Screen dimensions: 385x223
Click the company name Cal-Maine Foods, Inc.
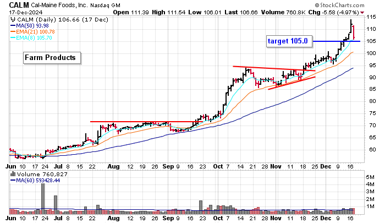tap(59, 5)
